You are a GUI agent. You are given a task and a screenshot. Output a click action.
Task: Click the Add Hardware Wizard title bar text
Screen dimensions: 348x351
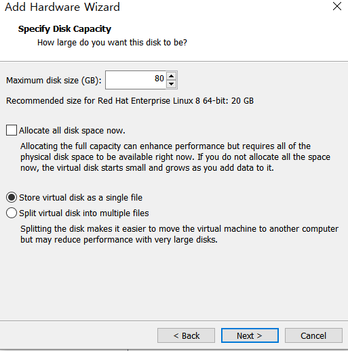pos(62,7)
